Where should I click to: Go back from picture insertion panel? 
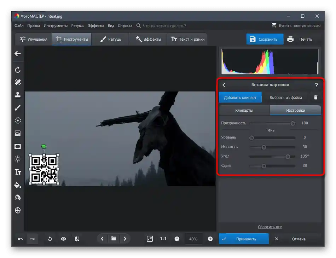point(224,85)
